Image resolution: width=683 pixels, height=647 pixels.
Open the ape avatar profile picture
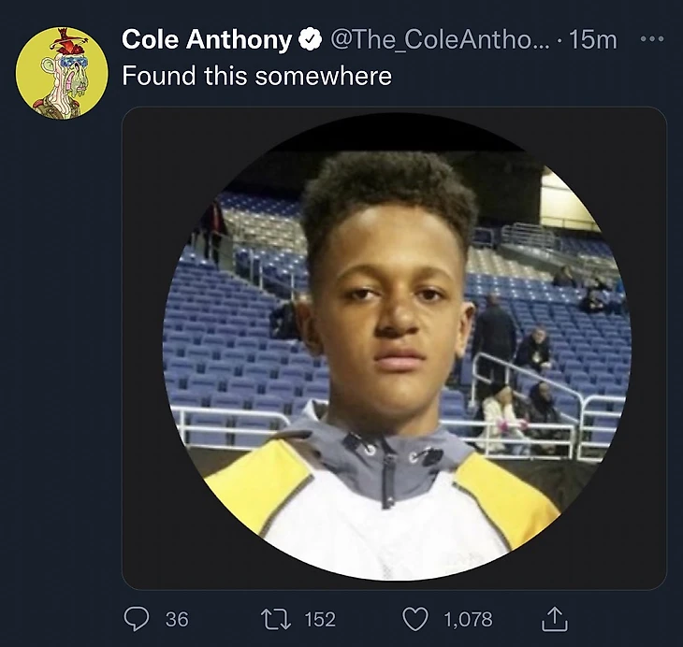pos(62,72)
